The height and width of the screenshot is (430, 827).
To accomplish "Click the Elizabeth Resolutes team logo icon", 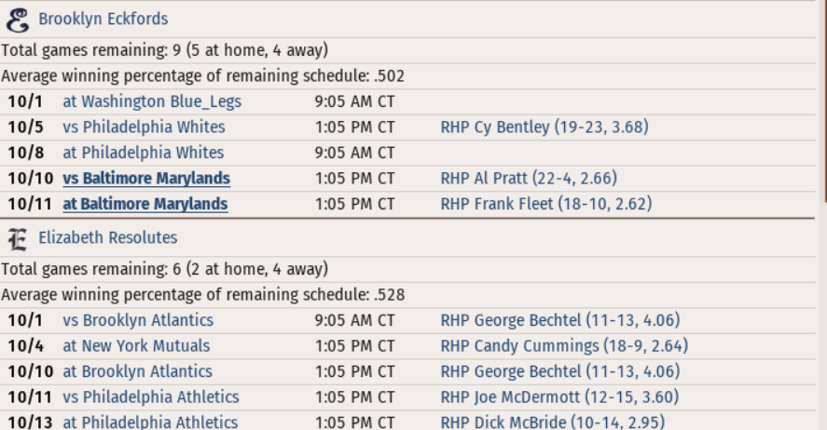I will 18,239.
